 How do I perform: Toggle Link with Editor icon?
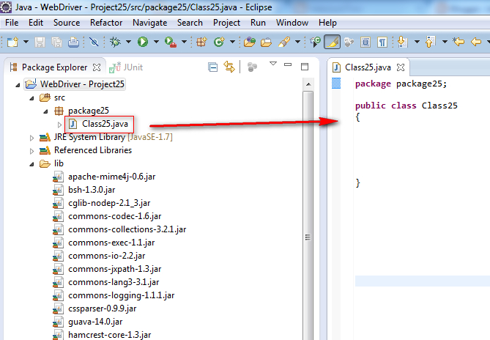(x=229, y=67)
